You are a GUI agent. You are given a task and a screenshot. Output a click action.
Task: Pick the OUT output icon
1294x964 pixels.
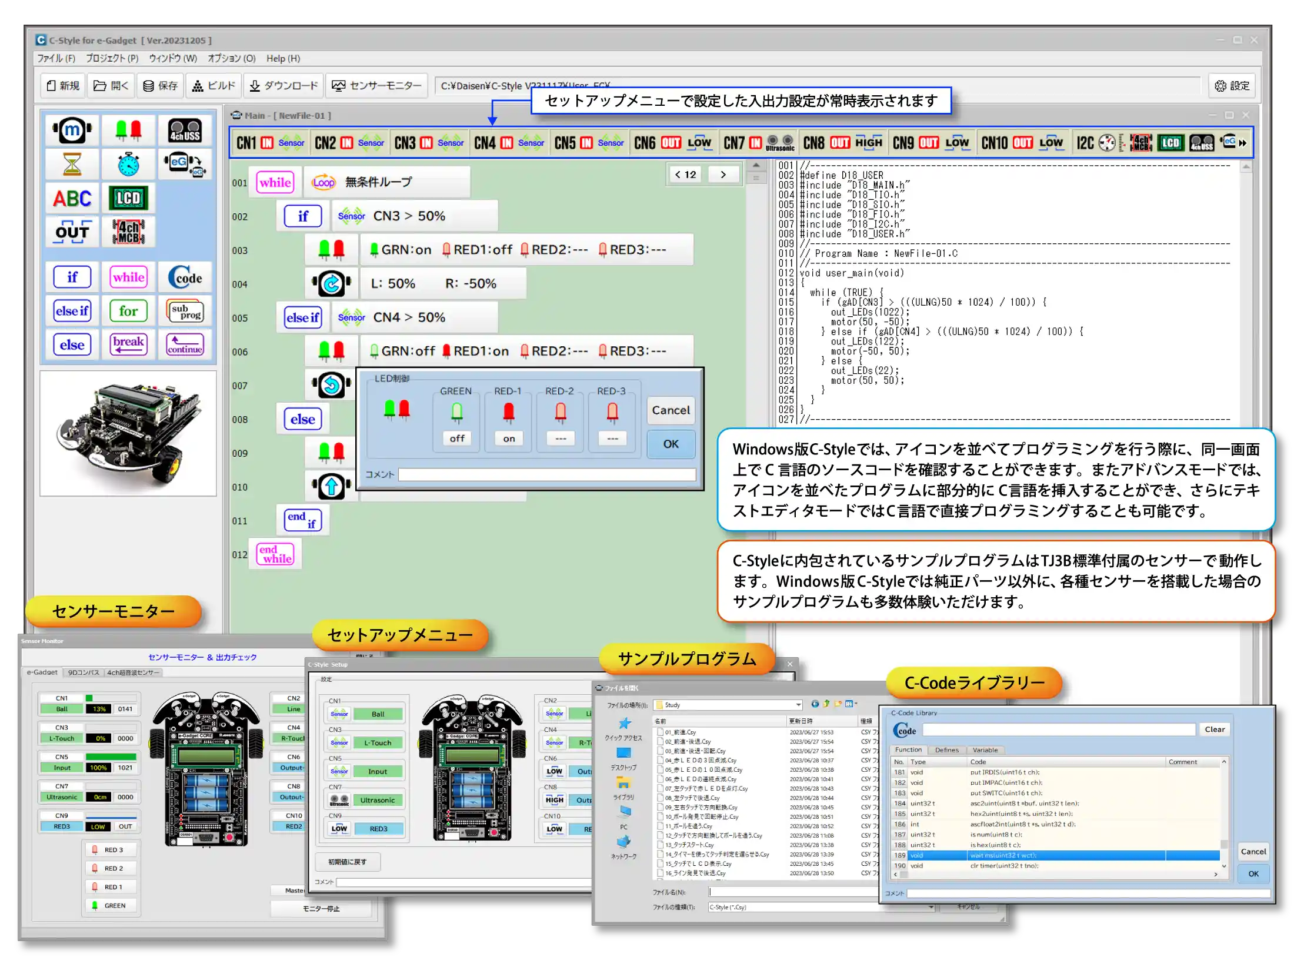[72, 232]
